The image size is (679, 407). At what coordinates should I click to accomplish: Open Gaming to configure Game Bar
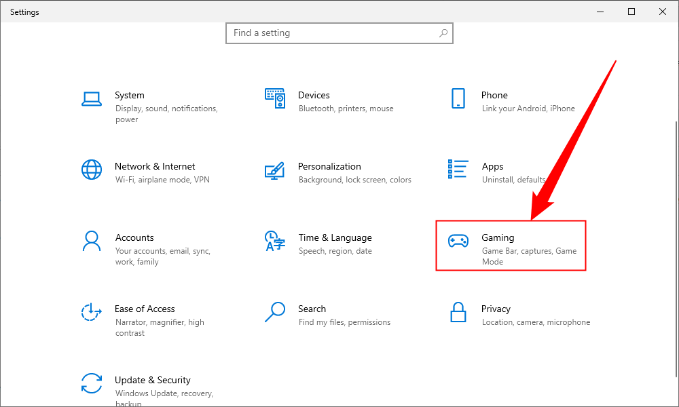(x=498, y=237)
